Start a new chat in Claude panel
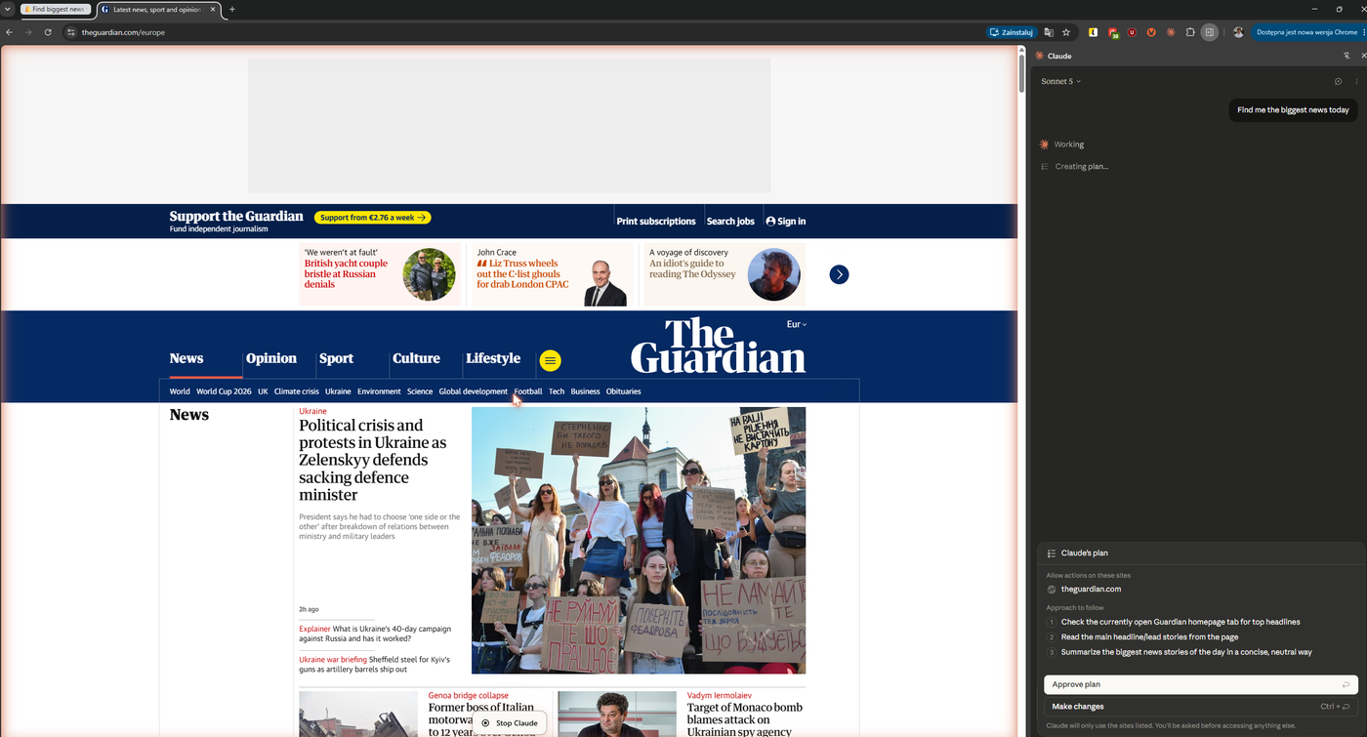Image resolution: width=1367 pixels, height=737 pixels. pyautogui.click(x=1338, y=81)
